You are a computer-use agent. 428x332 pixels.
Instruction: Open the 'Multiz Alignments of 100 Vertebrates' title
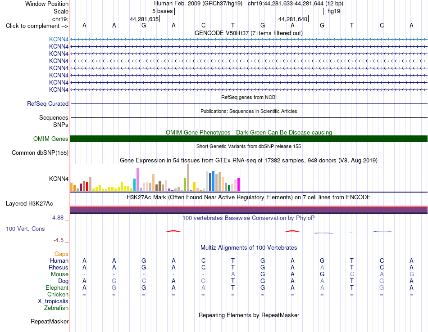(249, 247)
